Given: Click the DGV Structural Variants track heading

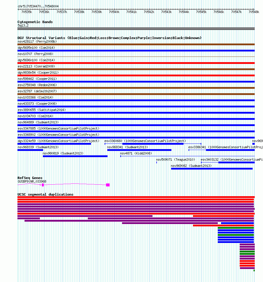Looking at the screenshot, I should click(x=109, y=38).
